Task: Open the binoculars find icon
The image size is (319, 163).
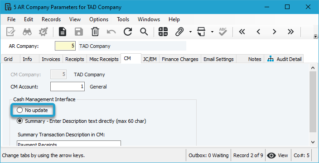Action: (27, 32)
